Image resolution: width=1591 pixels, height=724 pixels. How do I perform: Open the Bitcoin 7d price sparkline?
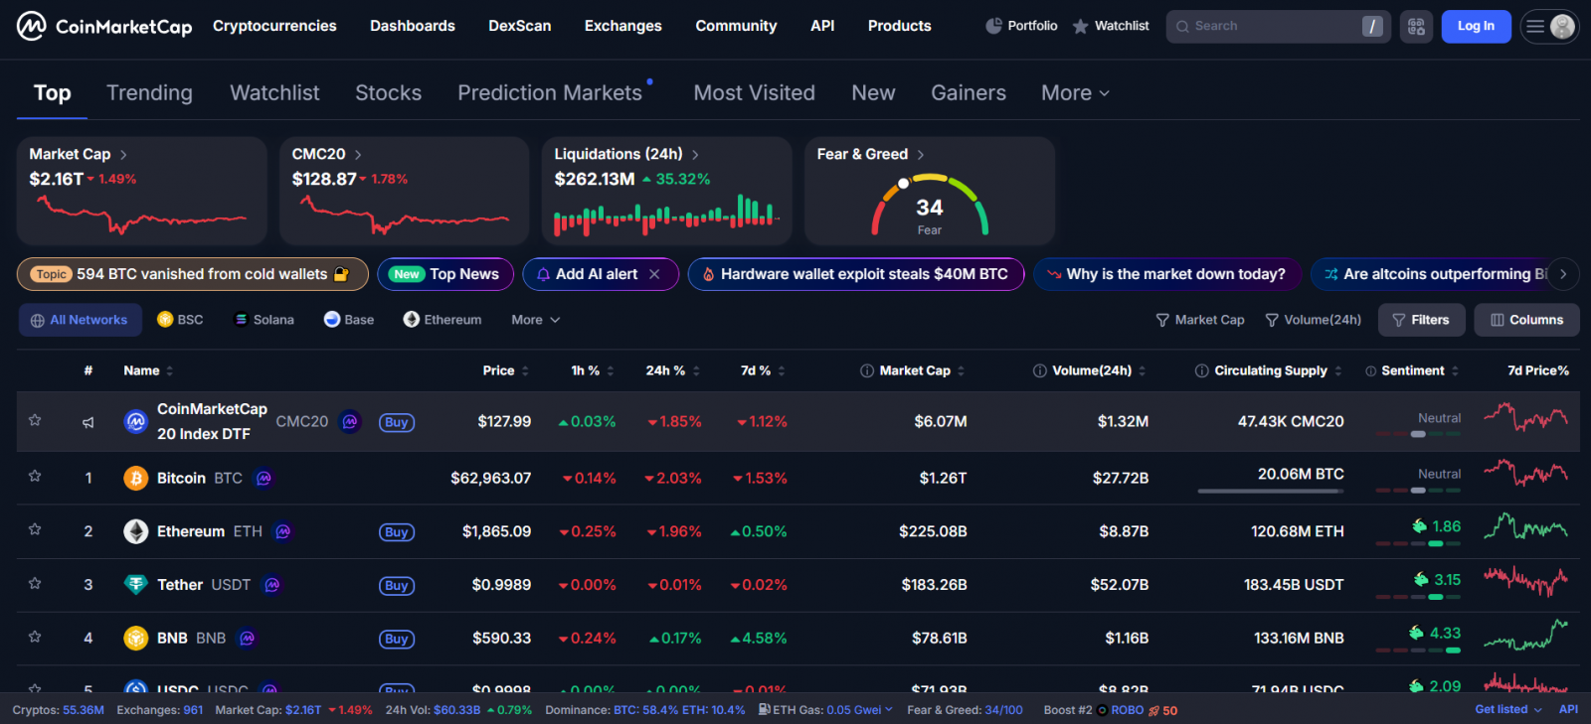(x=1526, y=475)
